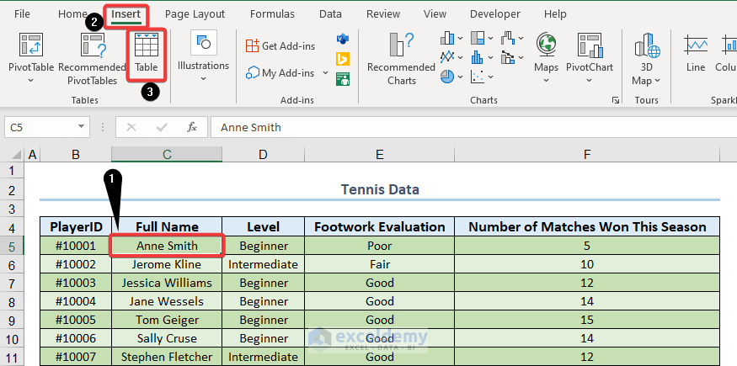
Task: Click the Footwork Evaluation header cell
Action: point(379,226)
